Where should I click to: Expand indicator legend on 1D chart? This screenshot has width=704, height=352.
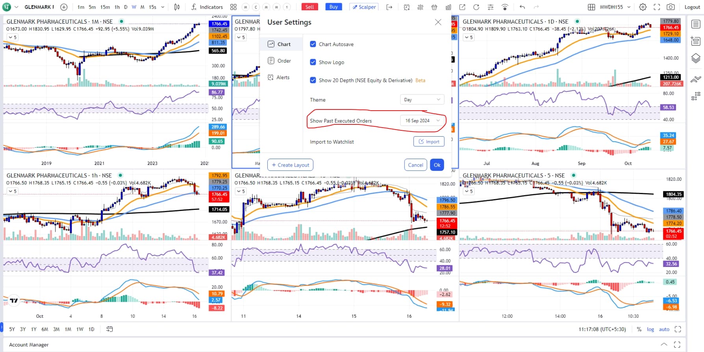pos(469,37)
